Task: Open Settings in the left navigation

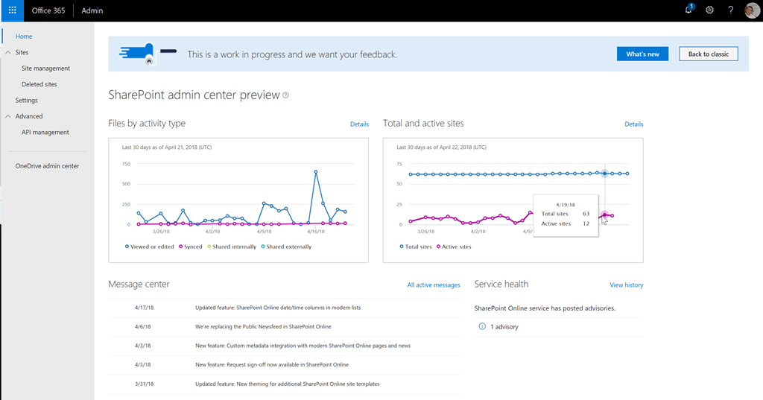Action: click(x=26, y=101)
